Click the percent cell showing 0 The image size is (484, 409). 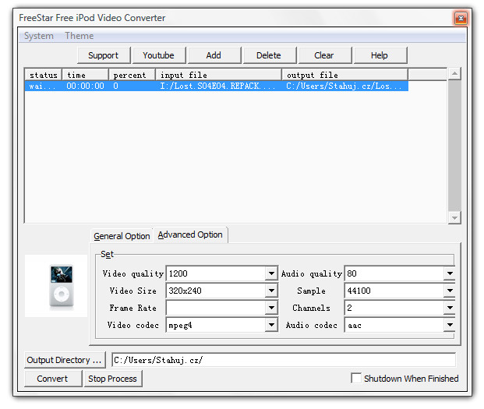pyautogui.click(x=132, y=86)
